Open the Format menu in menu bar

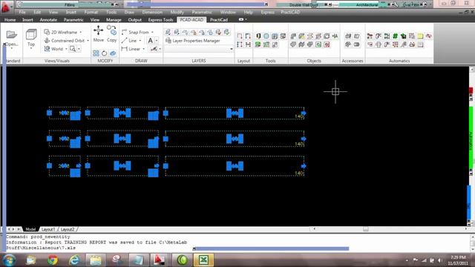pos(91,12)
